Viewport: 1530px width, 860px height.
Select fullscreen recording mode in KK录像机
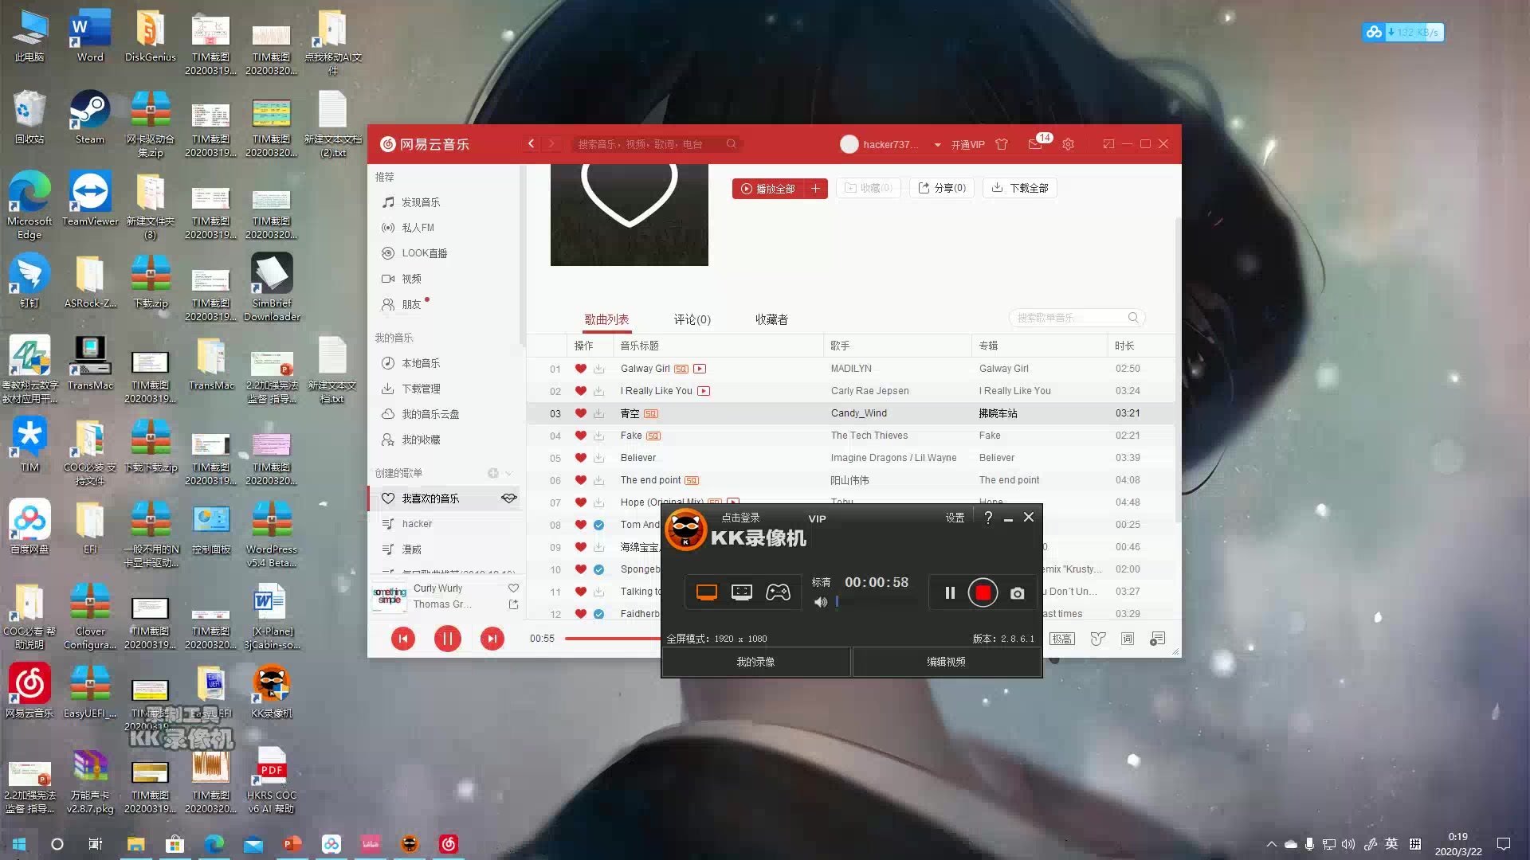[706, 592]
